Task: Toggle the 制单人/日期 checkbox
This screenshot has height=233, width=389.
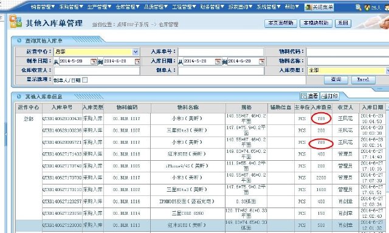Action: pyautogui.click(x=85, y=79)
